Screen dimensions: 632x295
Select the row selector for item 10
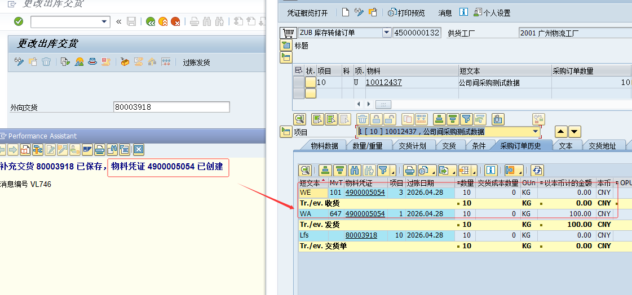(298, 82)
